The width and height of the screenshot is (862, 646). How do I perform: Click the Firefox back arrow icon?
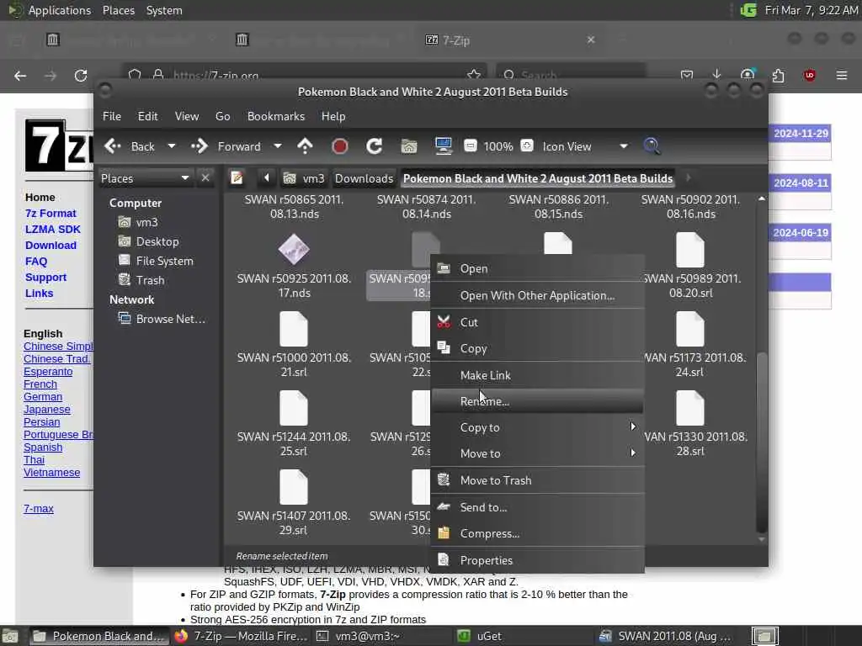pos(20,76)
